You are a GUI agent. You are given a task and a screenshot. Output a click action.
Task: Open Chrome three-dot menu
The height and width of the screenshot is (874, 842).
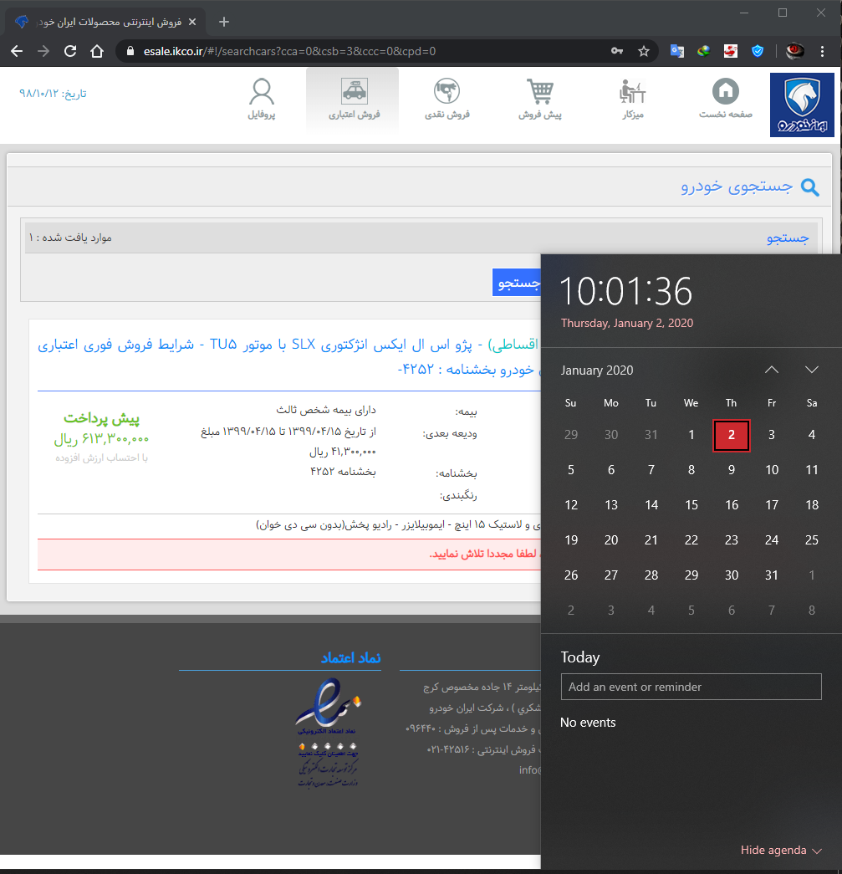pos(823,51)
